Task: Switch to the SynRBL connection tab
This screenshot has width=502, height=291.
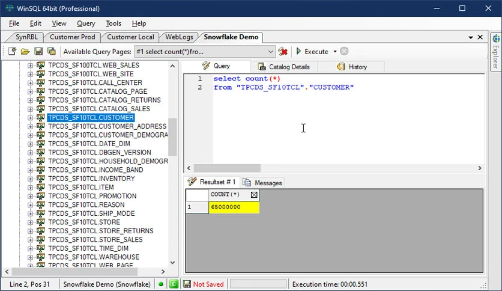Action: [26, 37]
